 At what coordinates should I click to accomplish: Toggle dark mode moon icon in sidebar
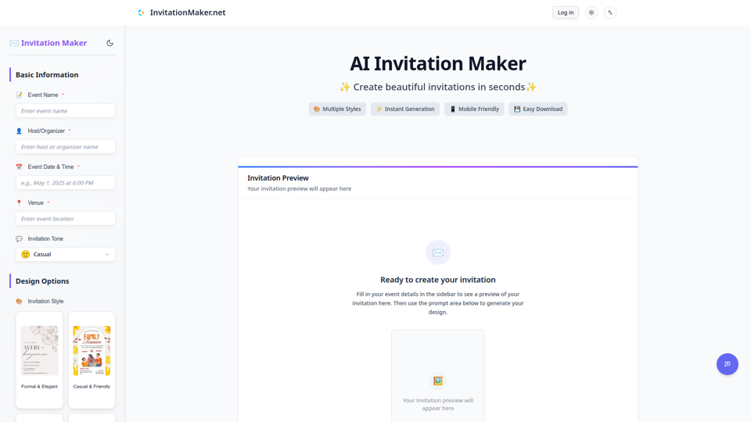click(x=110, y=43)
